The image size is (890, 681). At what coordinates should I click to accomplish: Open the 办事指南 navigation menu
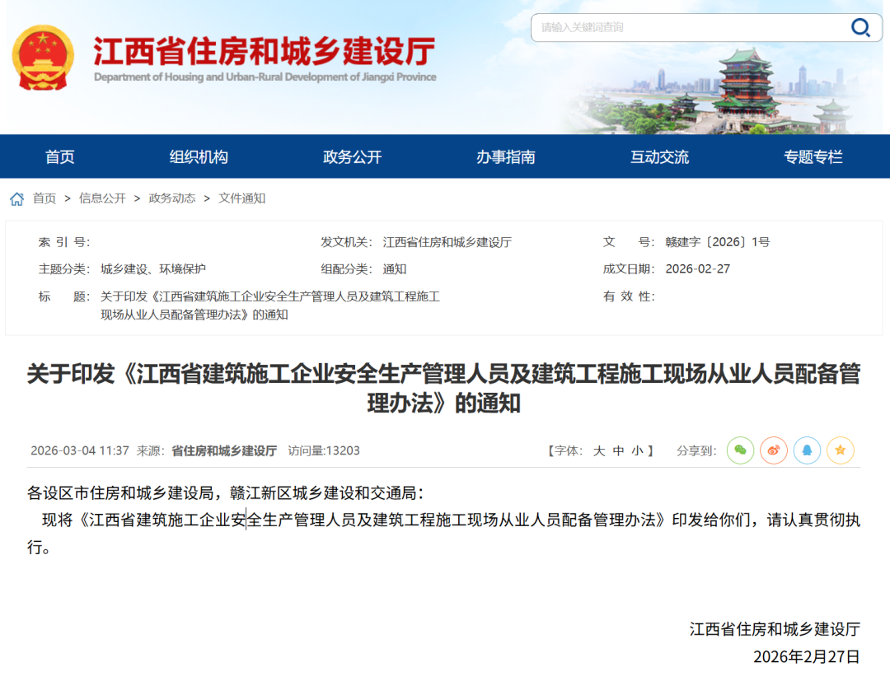coord(508,156)
